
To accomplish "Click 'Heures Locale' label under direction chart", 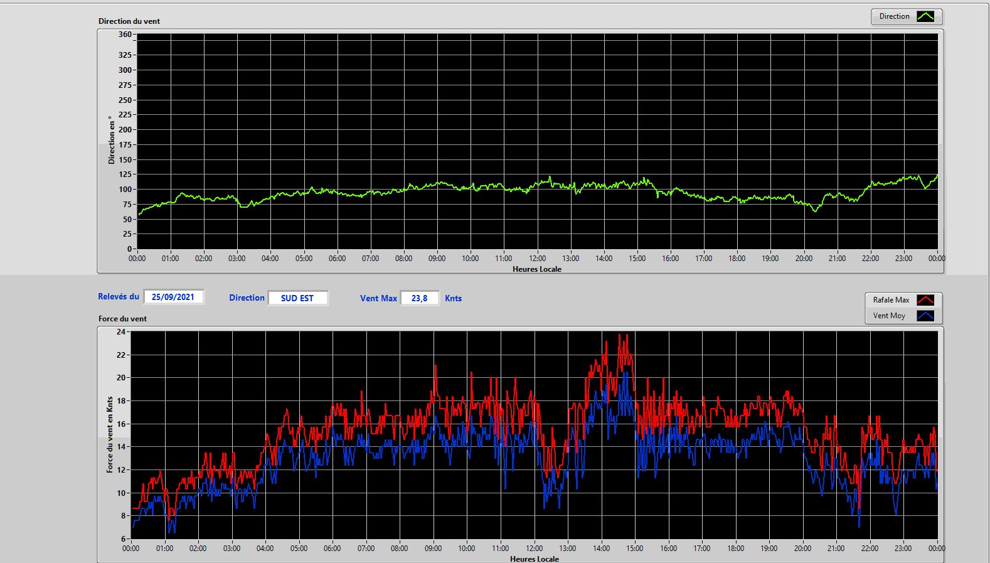I will (x=537, y=269).
